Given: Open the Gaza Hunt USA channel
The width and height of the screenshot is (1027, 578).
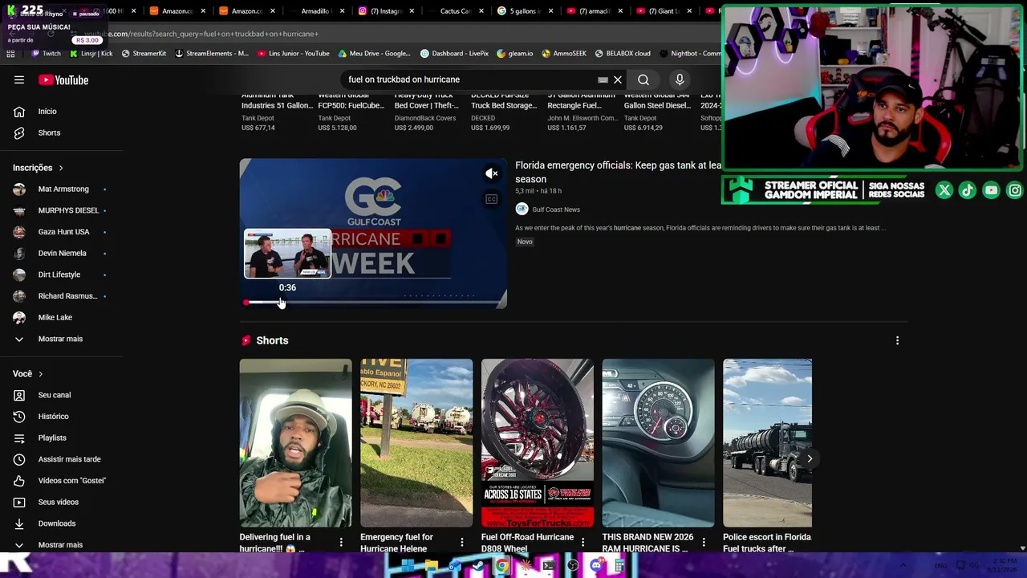Looking at the screenshot, I should pos(63,232).
